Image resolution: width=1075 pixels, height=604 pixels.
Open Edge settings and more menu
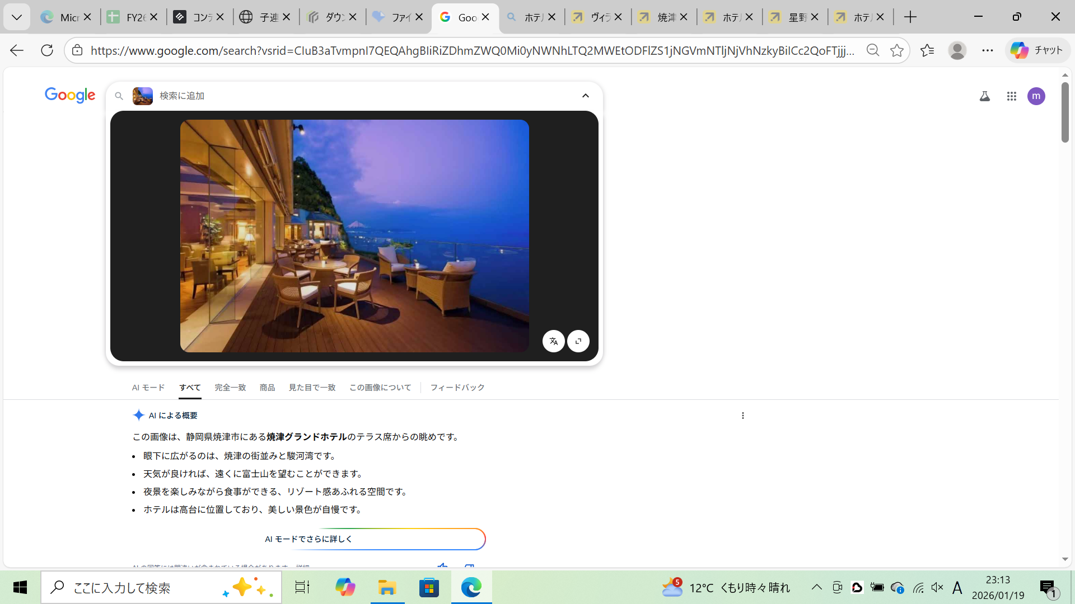click(987, 50)
